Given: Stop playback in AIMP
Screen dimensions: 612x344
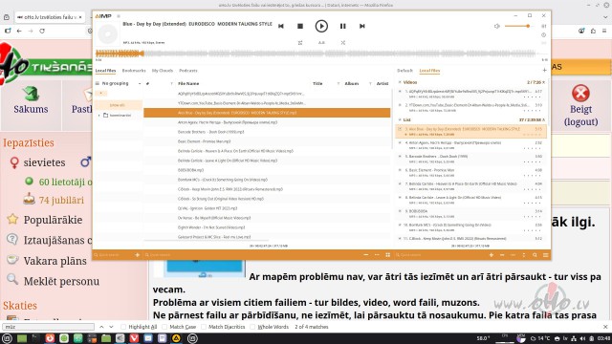Looking at the screenshot, I should click(x=299, y=26).
